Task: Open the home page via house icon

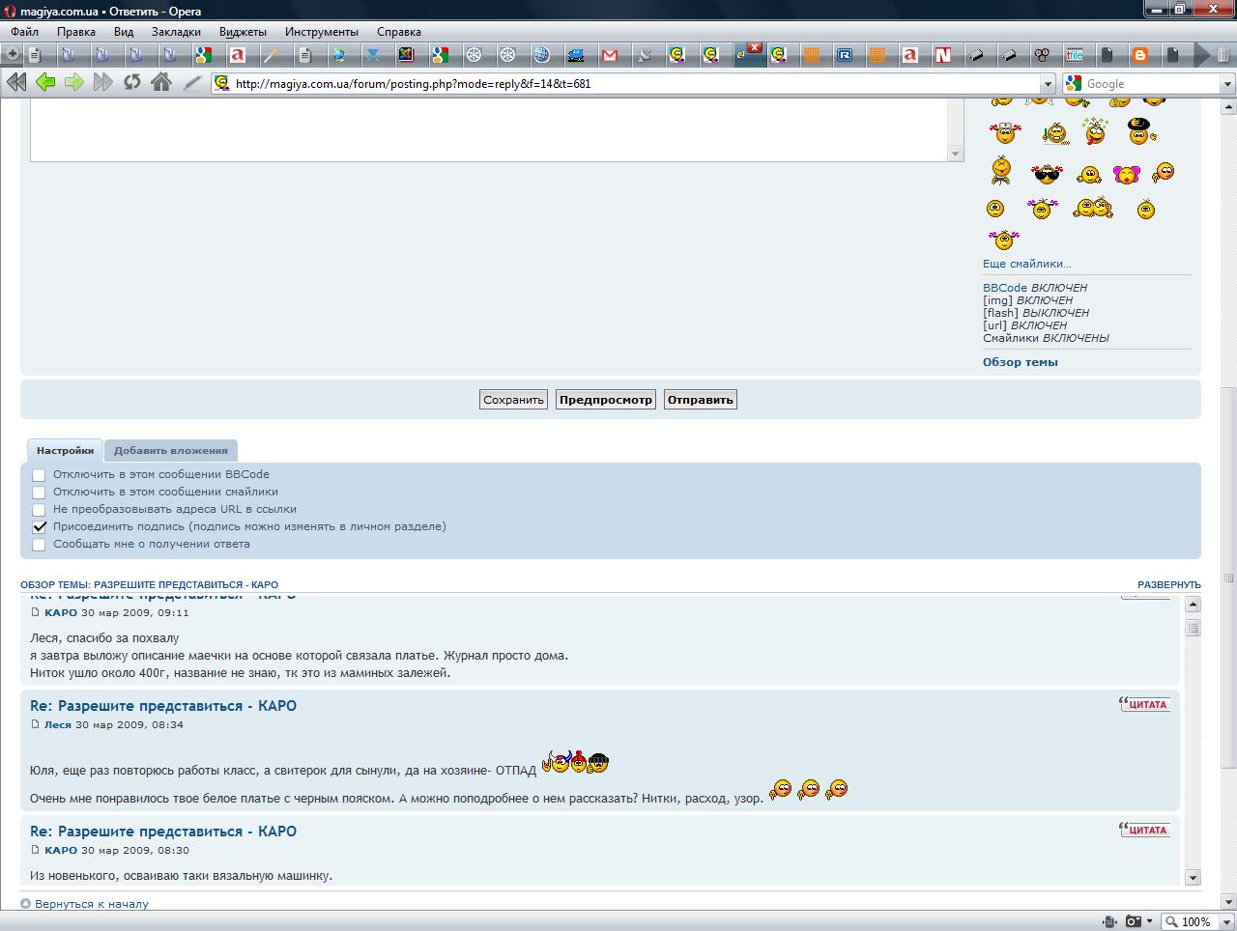Action: tap(161, 83)
